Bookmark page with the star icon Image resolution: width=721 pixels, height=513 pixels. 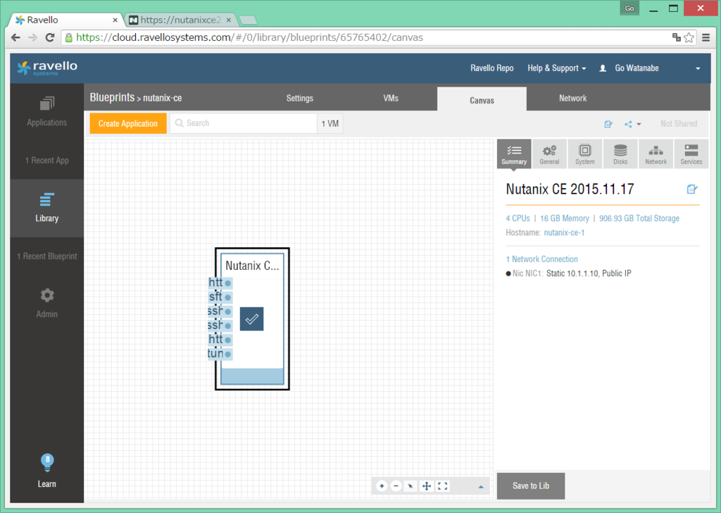coord(689,38)
